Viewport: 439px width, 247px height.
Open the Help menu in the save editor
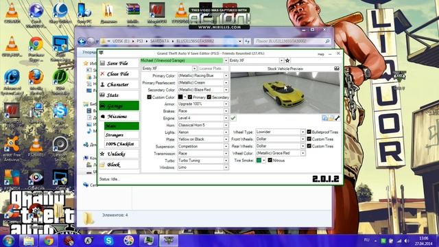[x=320, y=54]
